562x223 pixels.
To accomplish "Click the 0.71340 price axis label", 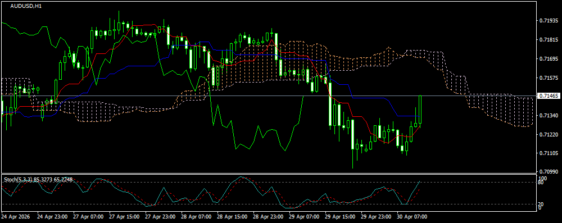I will [x=549, y=116].
